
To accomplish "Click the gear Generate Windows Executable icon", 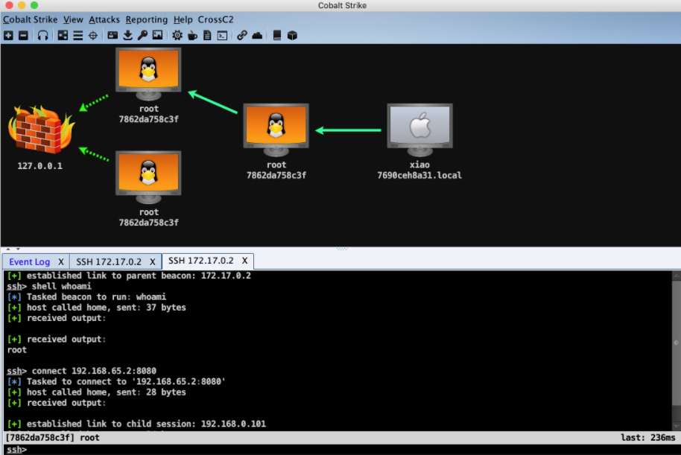I will [x=177, y=35].
